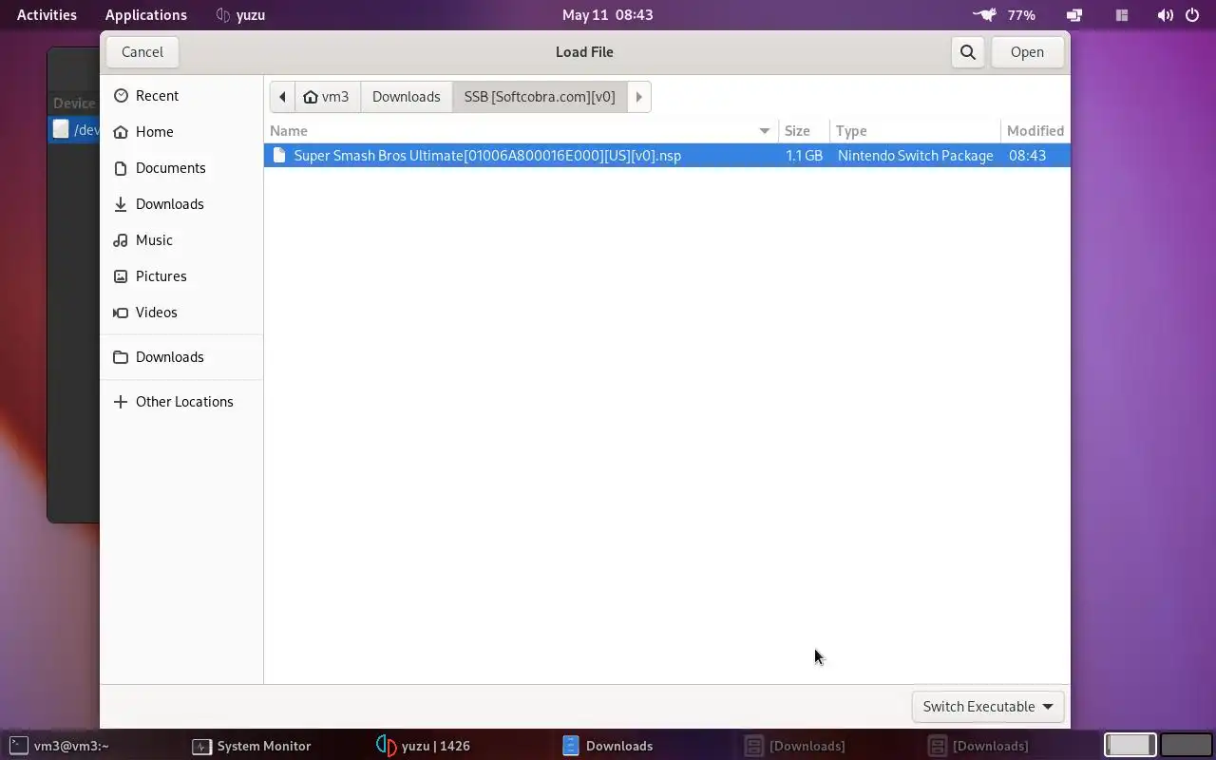
Task: Click the Documents file icon in sidebar
Action: click(x=121, y=168)
